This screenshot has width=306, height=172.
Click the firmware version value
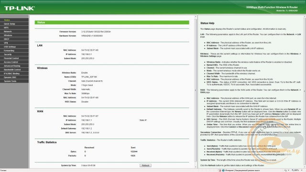96,32
